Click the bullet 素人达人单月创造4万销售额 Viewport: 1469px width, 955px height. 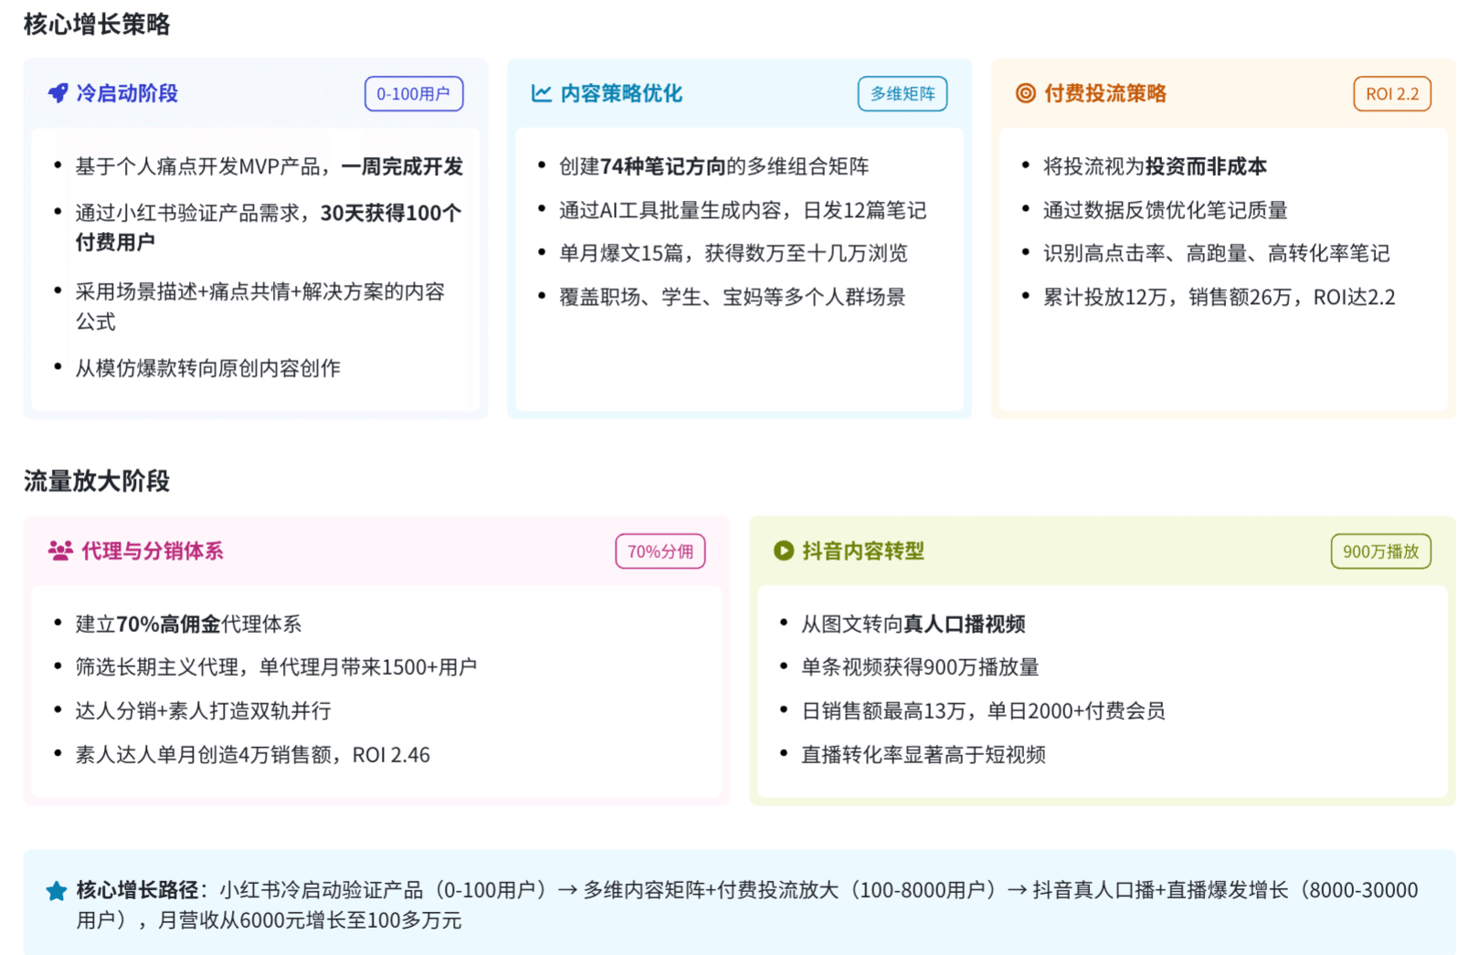(x=253, y=755)
